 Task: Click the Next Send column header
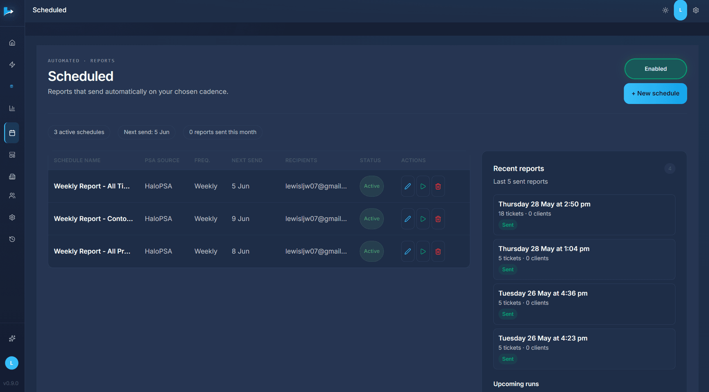(x=247, y=160)
